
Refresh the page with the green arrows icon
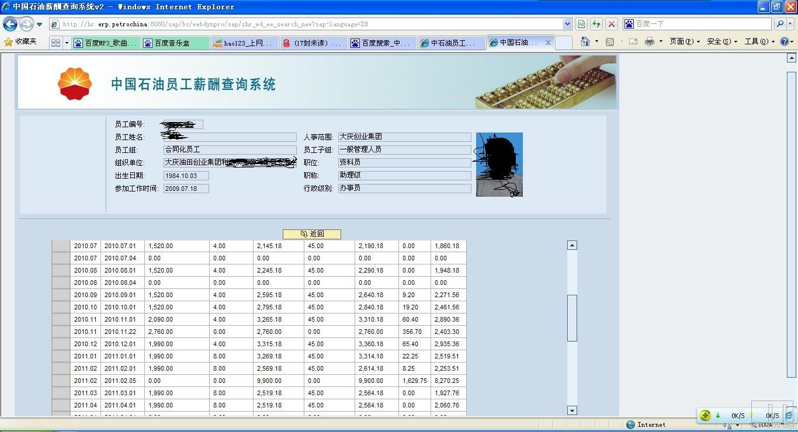596,24
